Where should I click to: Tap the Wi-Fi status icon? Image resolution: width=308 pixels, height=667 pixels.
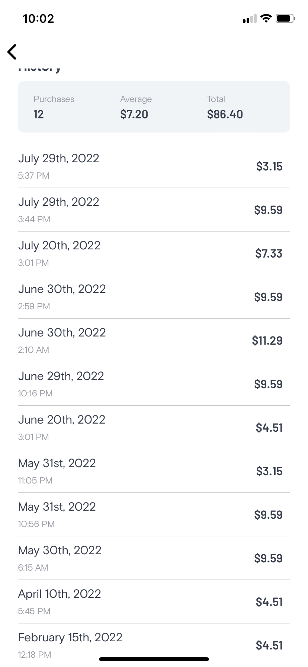tap(266, 18)
